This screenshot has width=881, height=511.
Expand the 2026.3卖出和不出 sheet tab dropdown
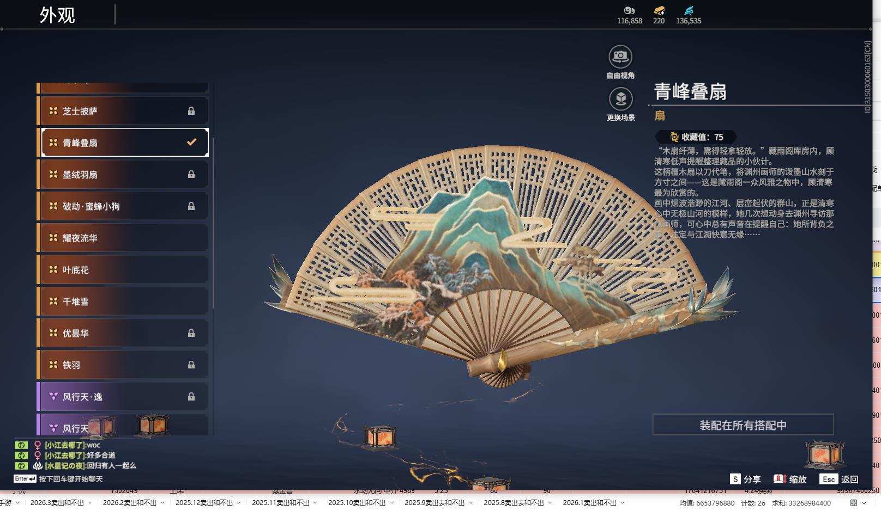point(90,502)
